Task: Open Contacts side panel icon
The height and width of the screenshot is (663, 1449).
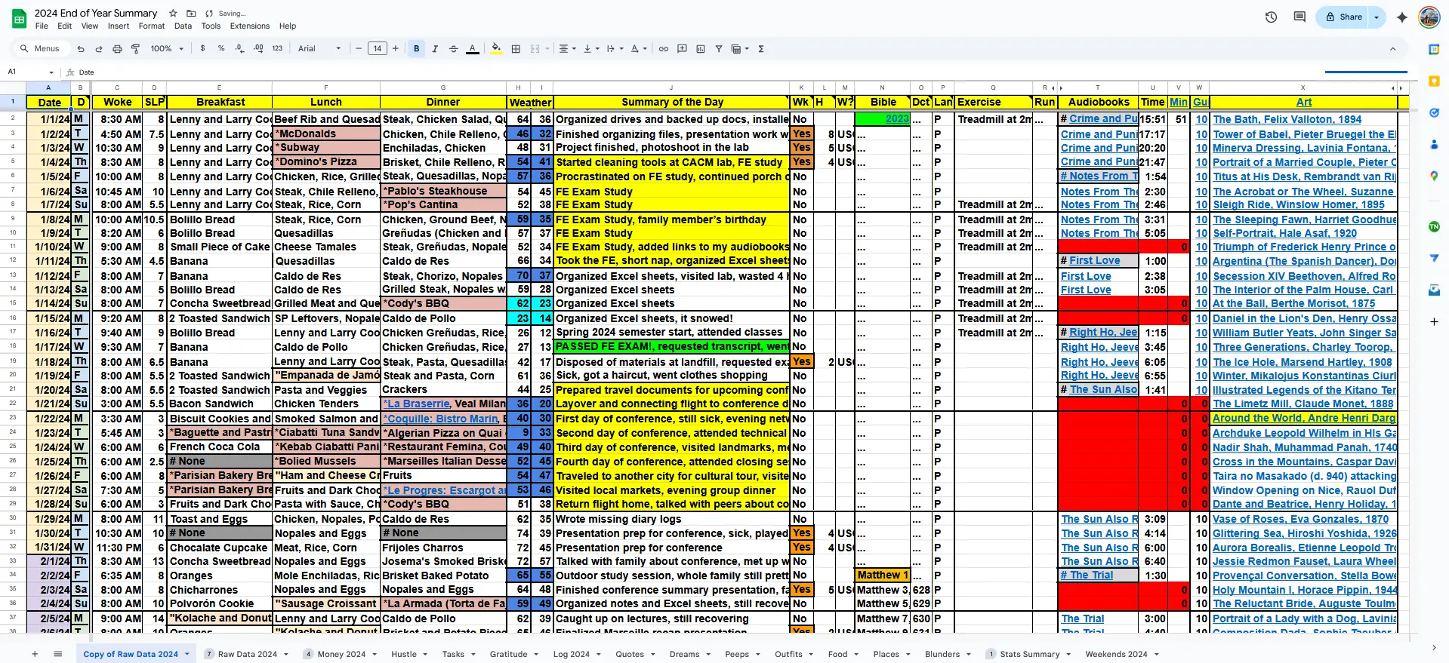Action: 1434,144
